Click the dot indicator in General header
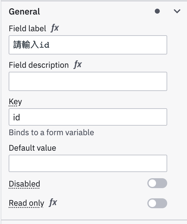The height and width of the screenshot is (224, 187). [157, 11]
